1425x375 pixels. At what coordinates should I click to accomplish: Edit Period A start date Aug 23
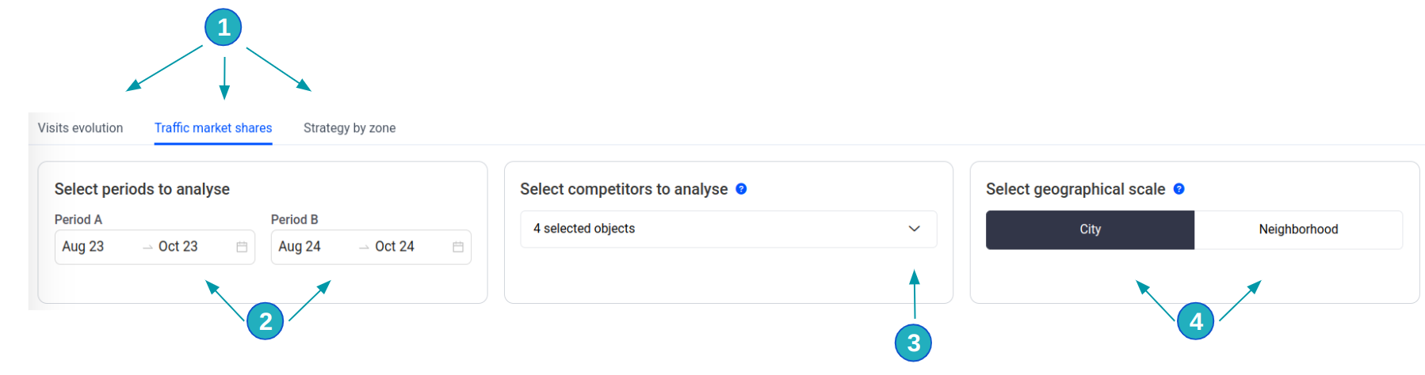[83, 247]
